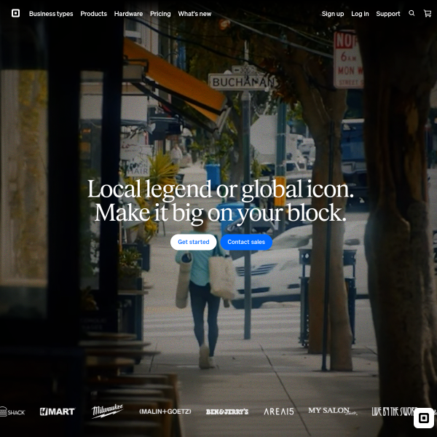
Task: Open the What's new menu item
Action: pos(194,14)
